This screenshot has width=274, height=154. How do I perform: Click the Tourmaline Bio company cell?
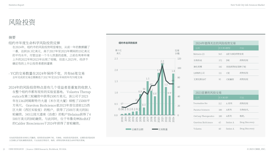click(x=200, y=103)
